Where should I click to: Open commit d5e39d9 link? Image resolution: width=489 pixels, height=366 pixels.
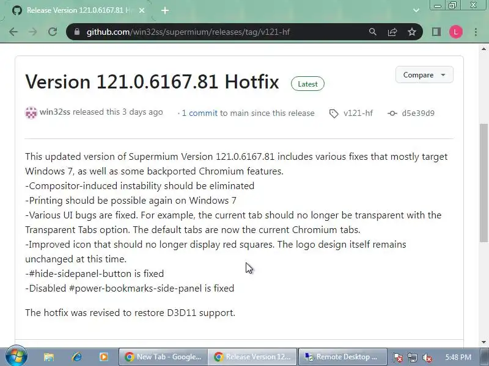click(x=418, y=113)
